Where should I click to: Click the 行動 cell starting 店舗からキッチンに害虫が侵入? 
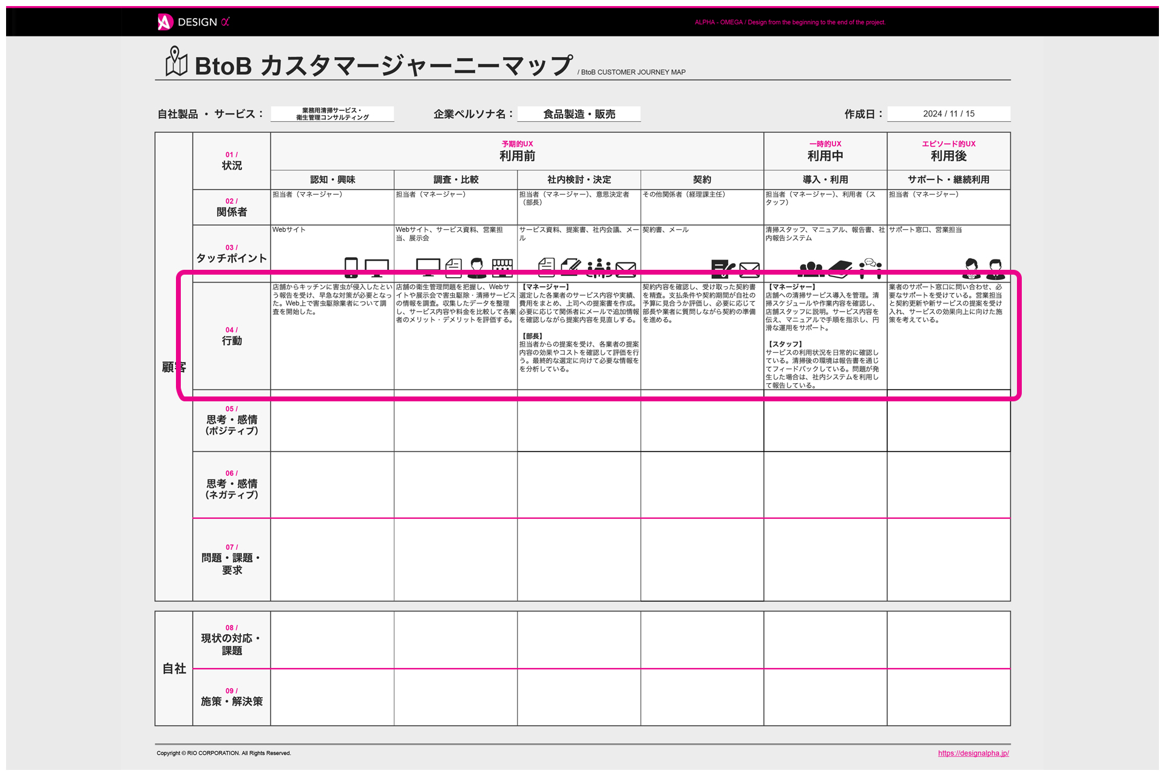333,336
